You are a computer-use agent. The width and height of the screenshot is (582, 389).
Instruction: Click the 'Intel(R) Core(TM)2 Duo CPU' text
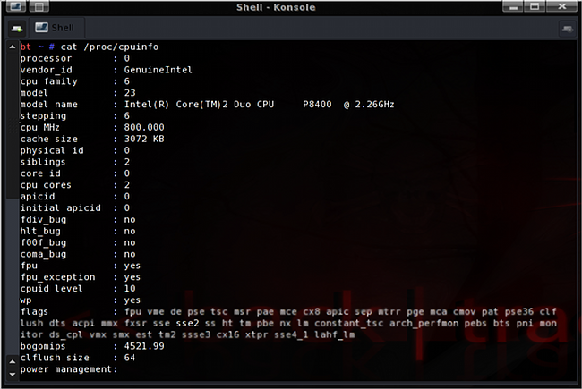(x=199, y=105)
